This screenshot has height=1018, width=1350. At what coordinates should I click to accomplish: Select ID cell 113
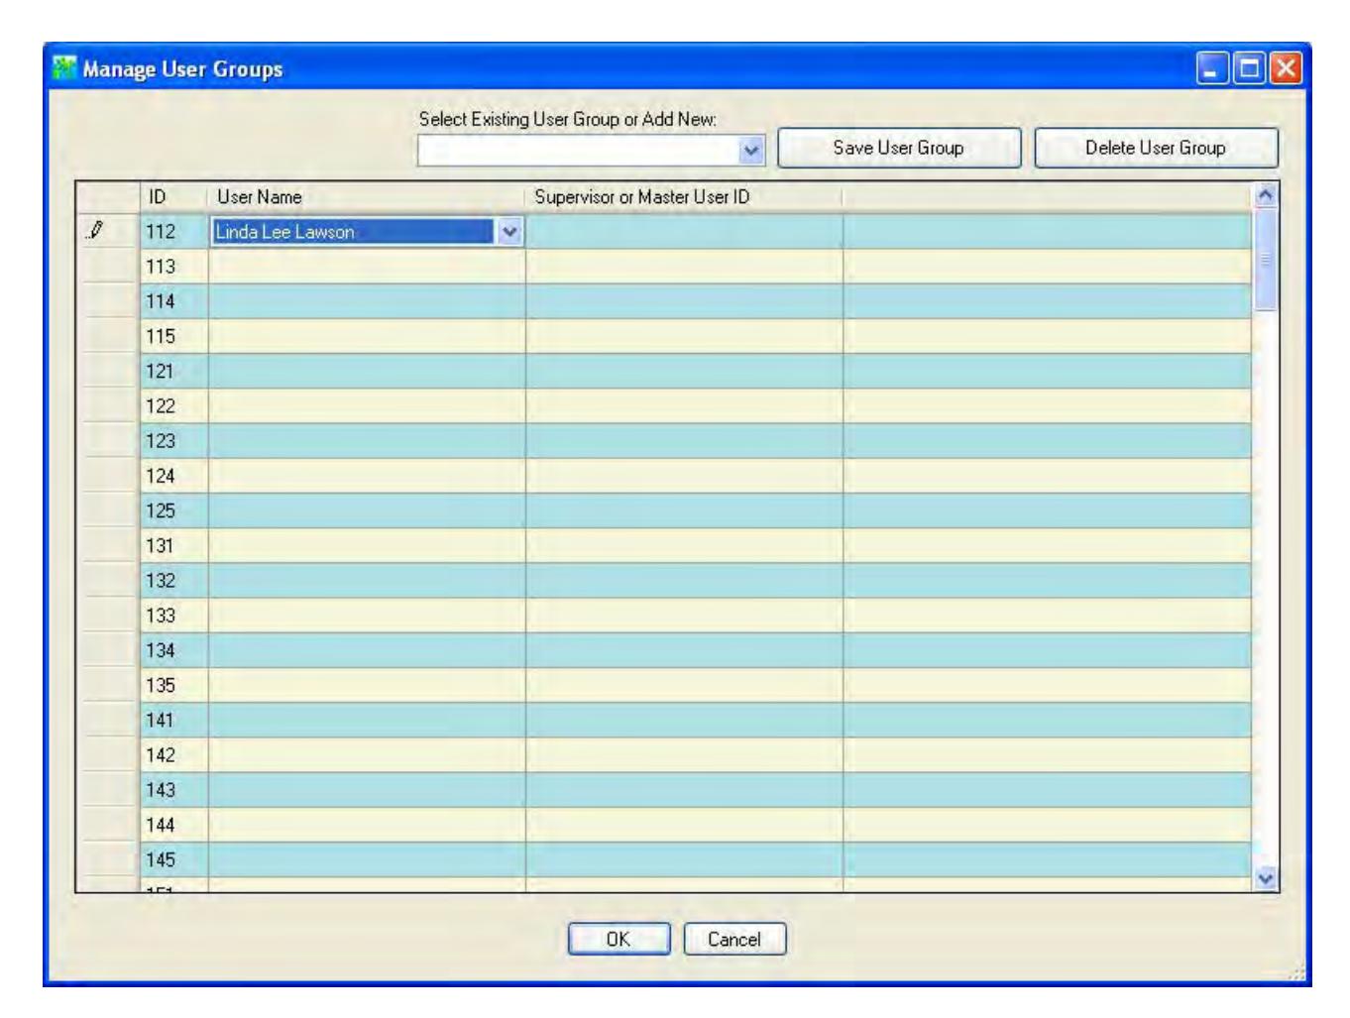(x=173, y=267)
